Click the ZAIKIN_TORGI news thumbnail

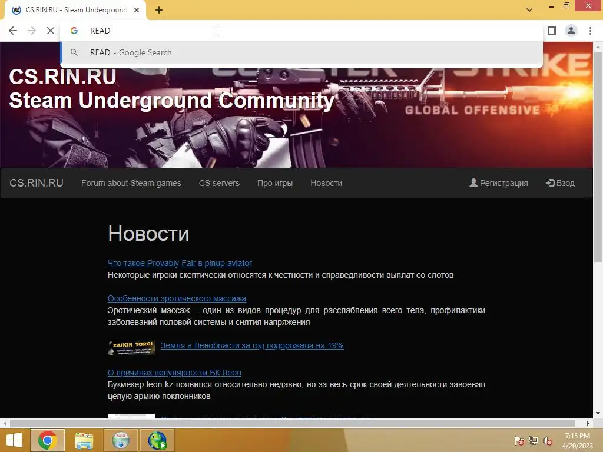pyautogui.click(x=131, y=348)
